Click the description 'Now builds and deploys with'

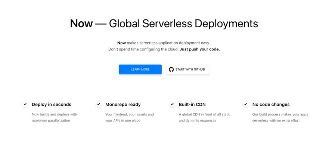[x=55, y=114]
